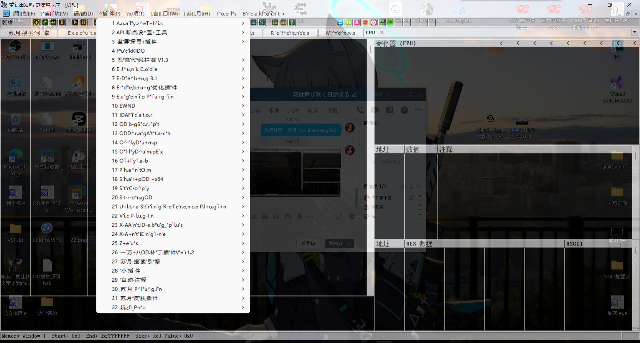This screenshot has height=343, width=640.
Task: Click the 数值 column header in stack pane
Action: pos(421,150)
